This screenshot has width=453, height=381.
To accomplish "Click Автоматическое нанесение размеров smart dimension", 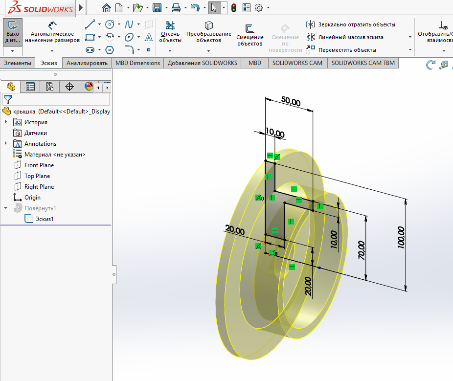I will 52,32.
